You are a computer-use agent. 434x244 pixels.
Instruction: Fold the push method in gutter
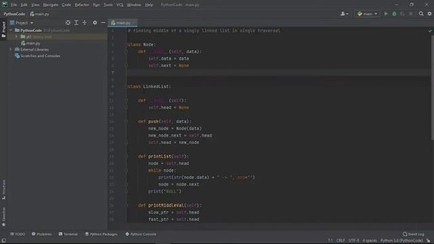tap(126, 121)
